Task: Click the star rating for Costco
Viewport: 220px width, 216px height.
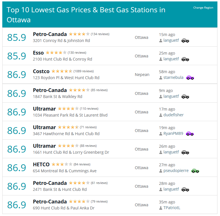Action: (62, 71)
